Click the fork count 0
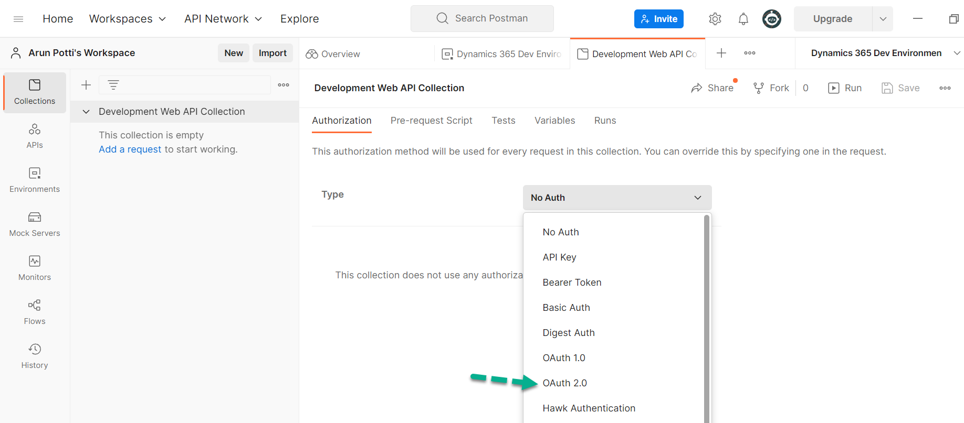The width and height of the screenshot is (964, 423). (805, 88)
